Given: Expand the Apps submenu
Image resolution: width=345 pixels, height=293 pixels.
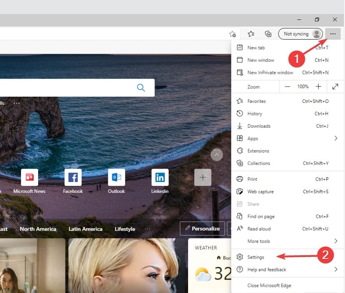Looking at the screenshot, I should coord(287,138).
